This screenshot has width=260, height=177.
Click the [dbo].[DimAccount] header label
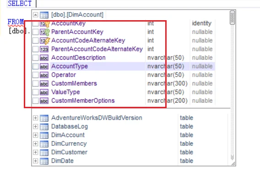tap(77, 15)
